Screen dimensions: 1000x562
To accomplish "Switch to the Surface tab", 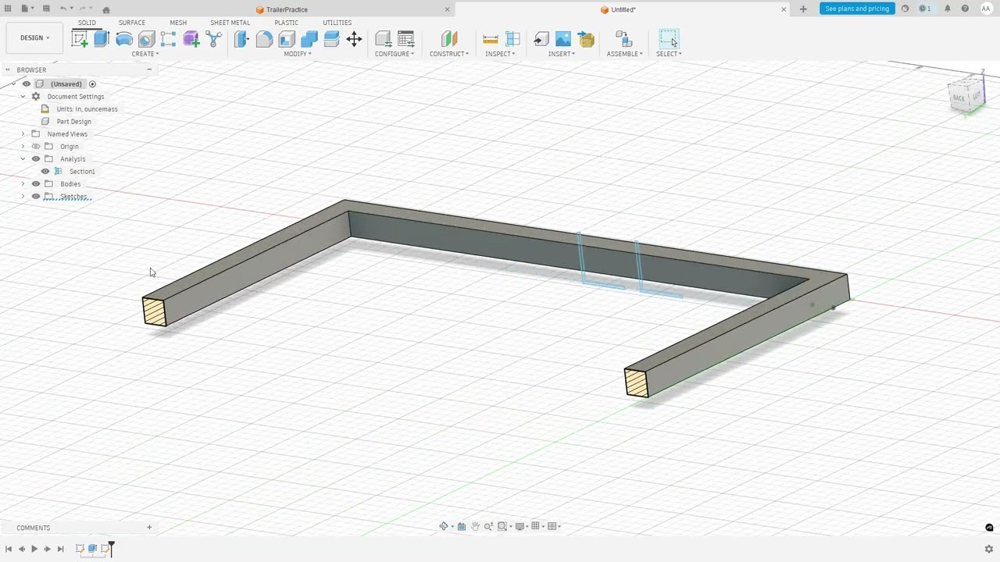I will pyautogui.click(x=132, y=23).
